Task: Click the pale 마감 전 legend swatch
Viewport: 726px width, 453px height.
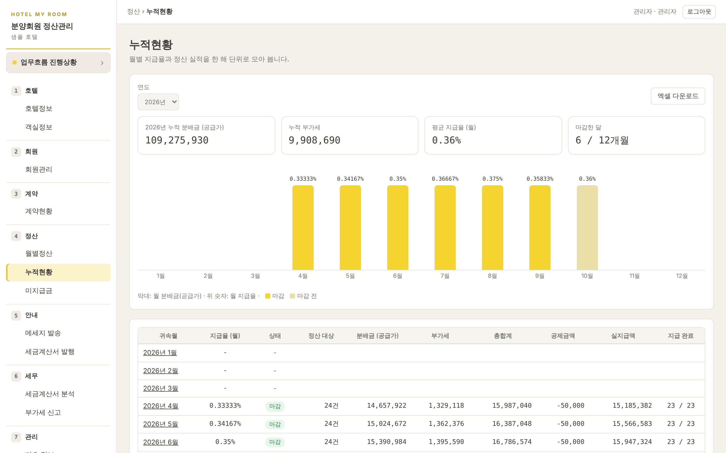Action: [292, 296]
